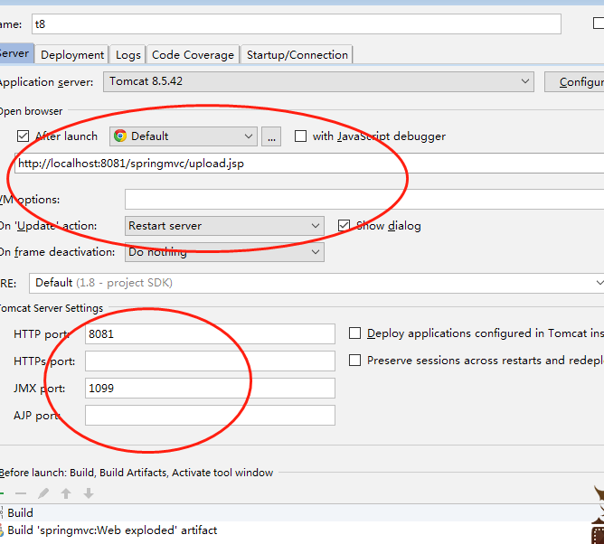This screenshot has width=604, height=544.
Task: Open the Do nothing frame deactivation dropdown
Action: (224, 252)
